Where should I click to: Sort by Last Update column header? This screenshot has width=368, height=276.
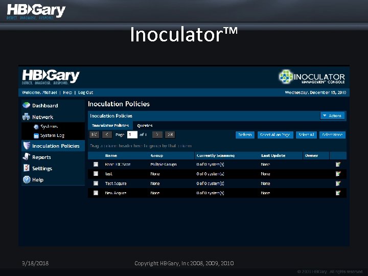tap(273, 155)
